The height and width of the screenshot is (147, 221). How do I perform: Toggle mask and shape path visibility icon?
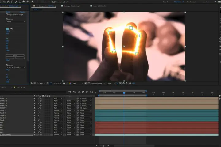(x=51, y=83)
